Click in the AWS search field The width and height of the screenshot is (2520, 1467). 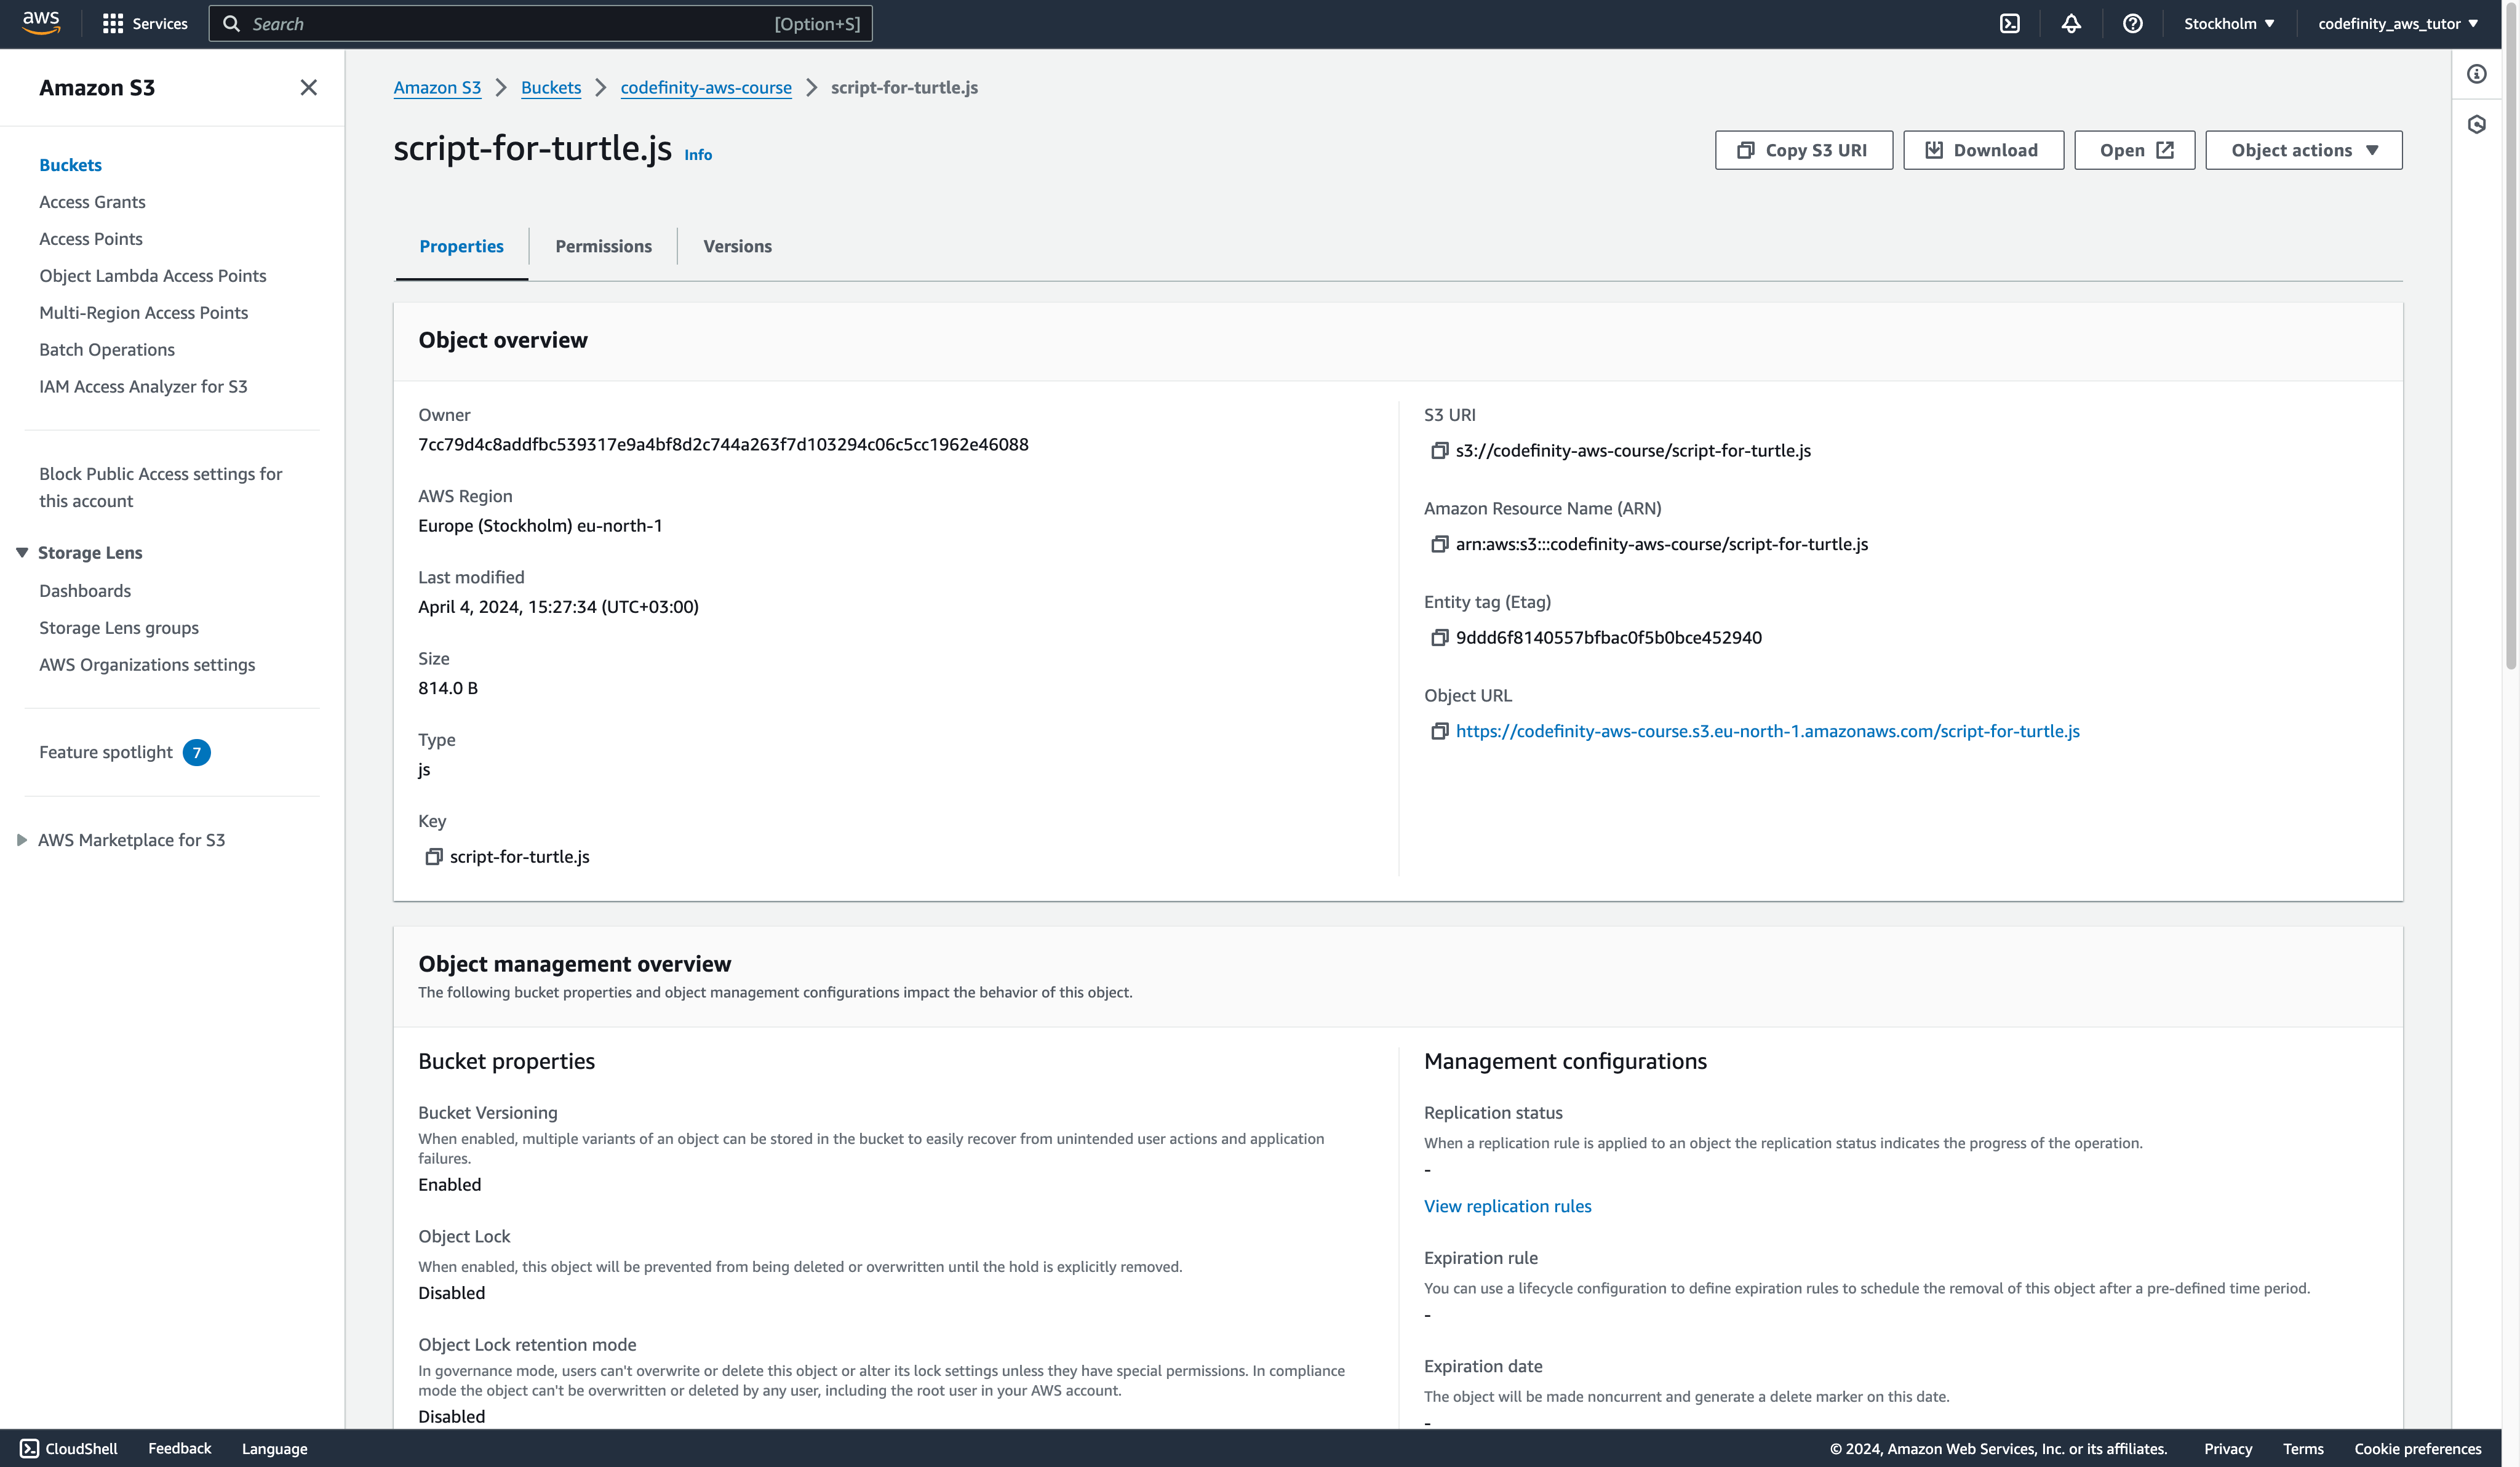click(540, 24)
